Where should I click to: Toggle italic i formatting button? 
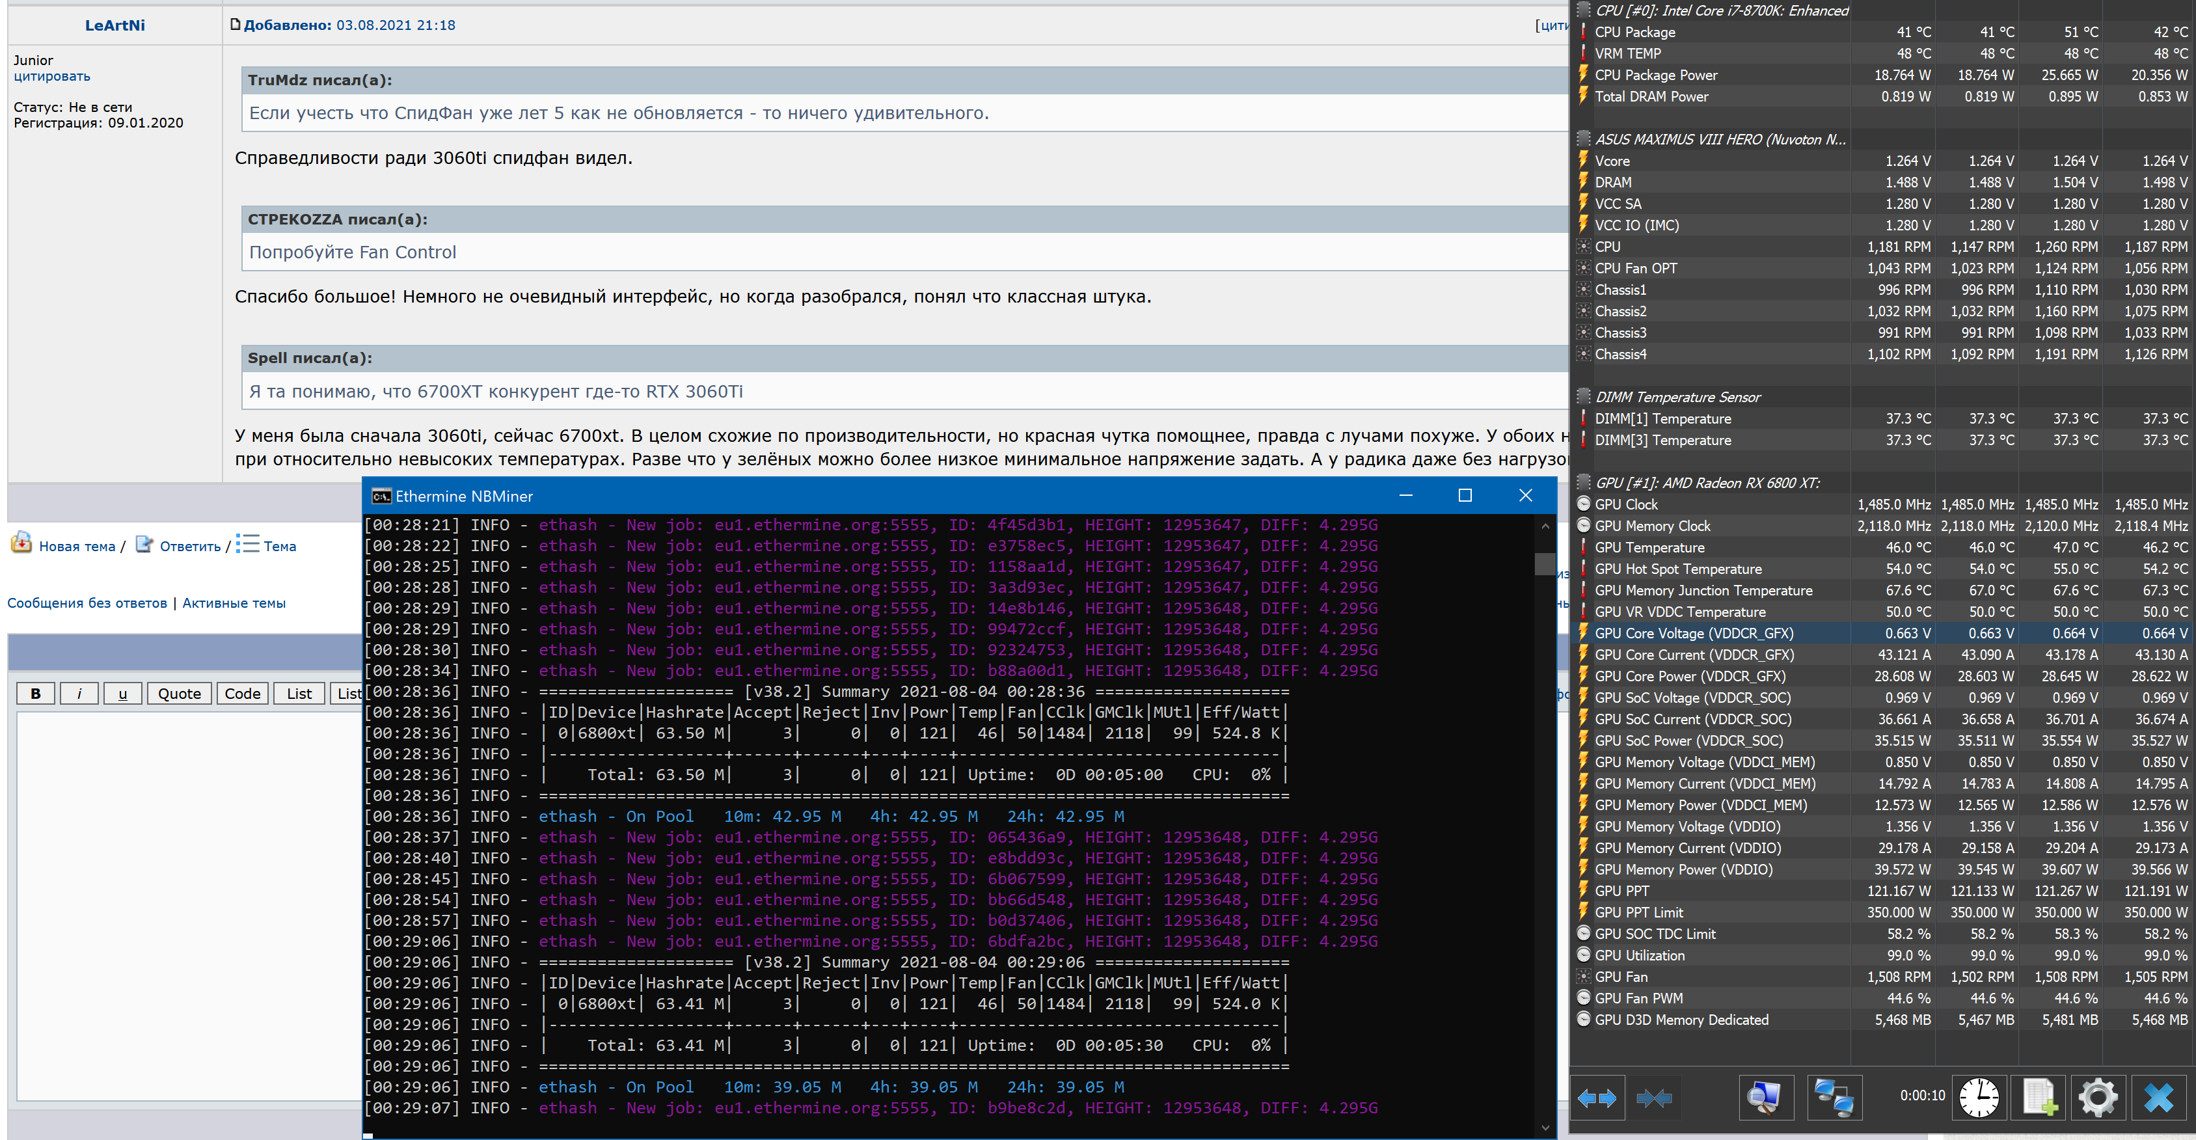point(79,693)
